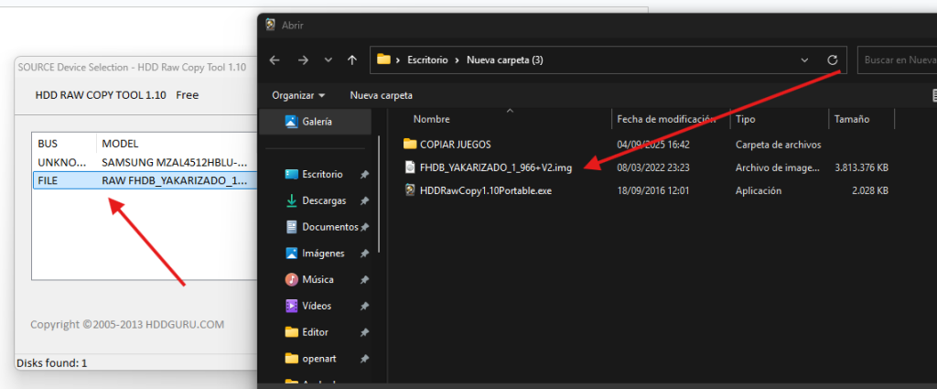937x389 pixels.
Task: Click the back navigation arrow
Action: point(275,60)
